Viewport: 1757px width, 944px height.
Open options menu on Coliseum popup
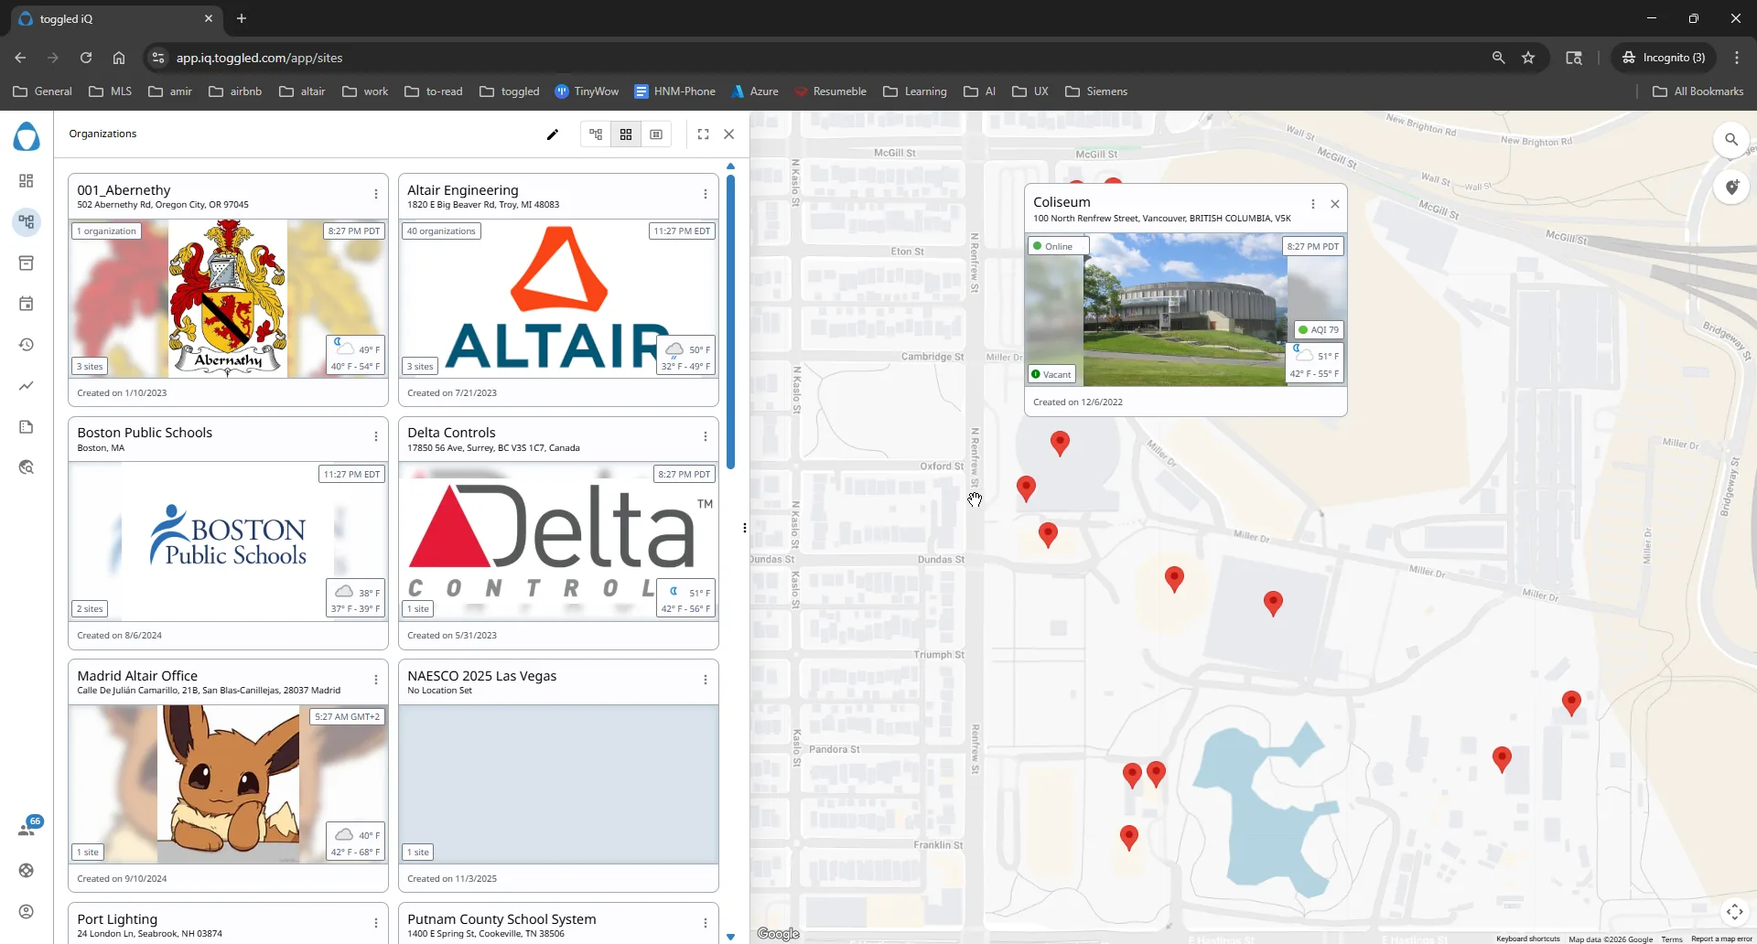1313,205
